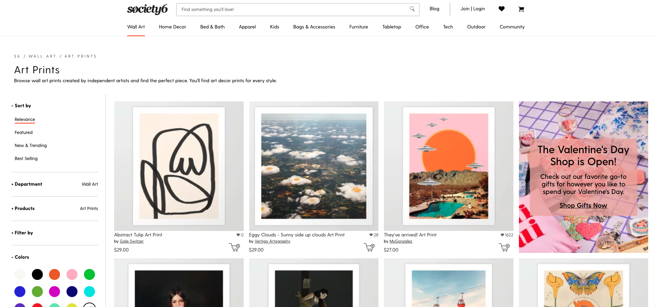Open the Wall Art navigation tab
The image size is (655, 307).
pyautogui.click(x=136, y=27)
